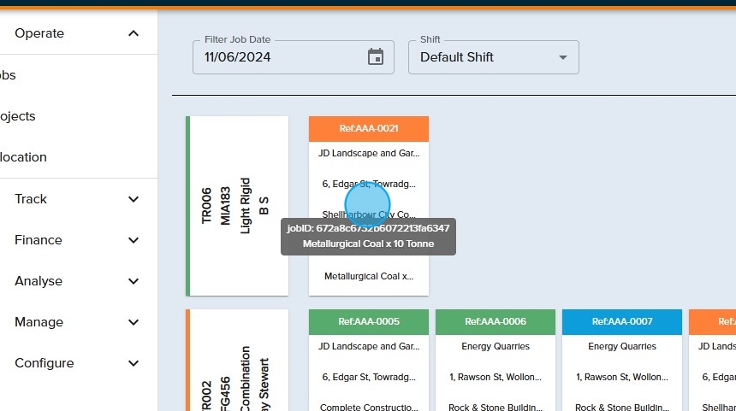Click Metallurgical Coal line in AAA-0021 card
This screenshot has width=736, height=411.
368,276
